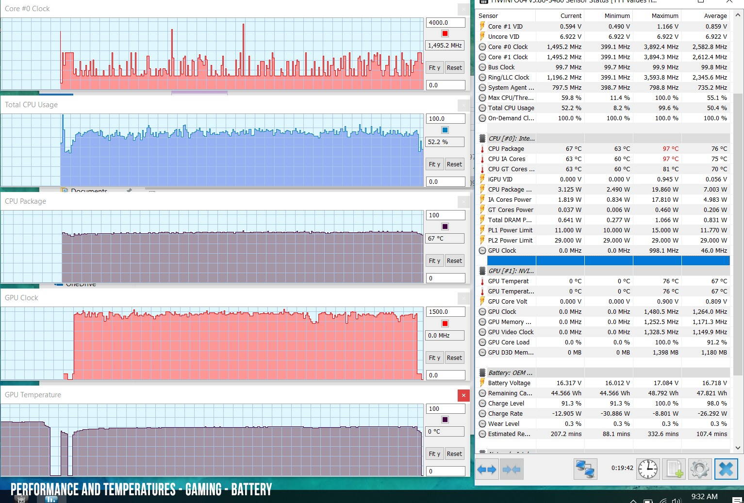Collapse the CPU [#0] Intel sensor group
Screen dimensions: 744x503
coord(482,139)
